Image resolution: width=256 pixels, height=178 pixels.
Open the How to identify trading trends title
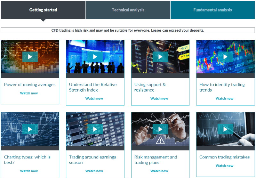point(222,87)
